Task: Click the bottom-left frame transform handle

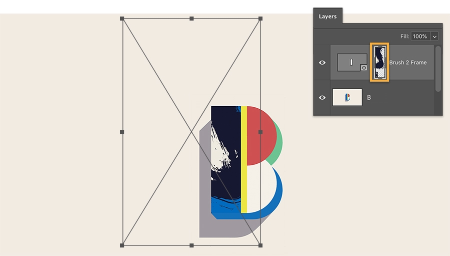Action: pos(122,245)
